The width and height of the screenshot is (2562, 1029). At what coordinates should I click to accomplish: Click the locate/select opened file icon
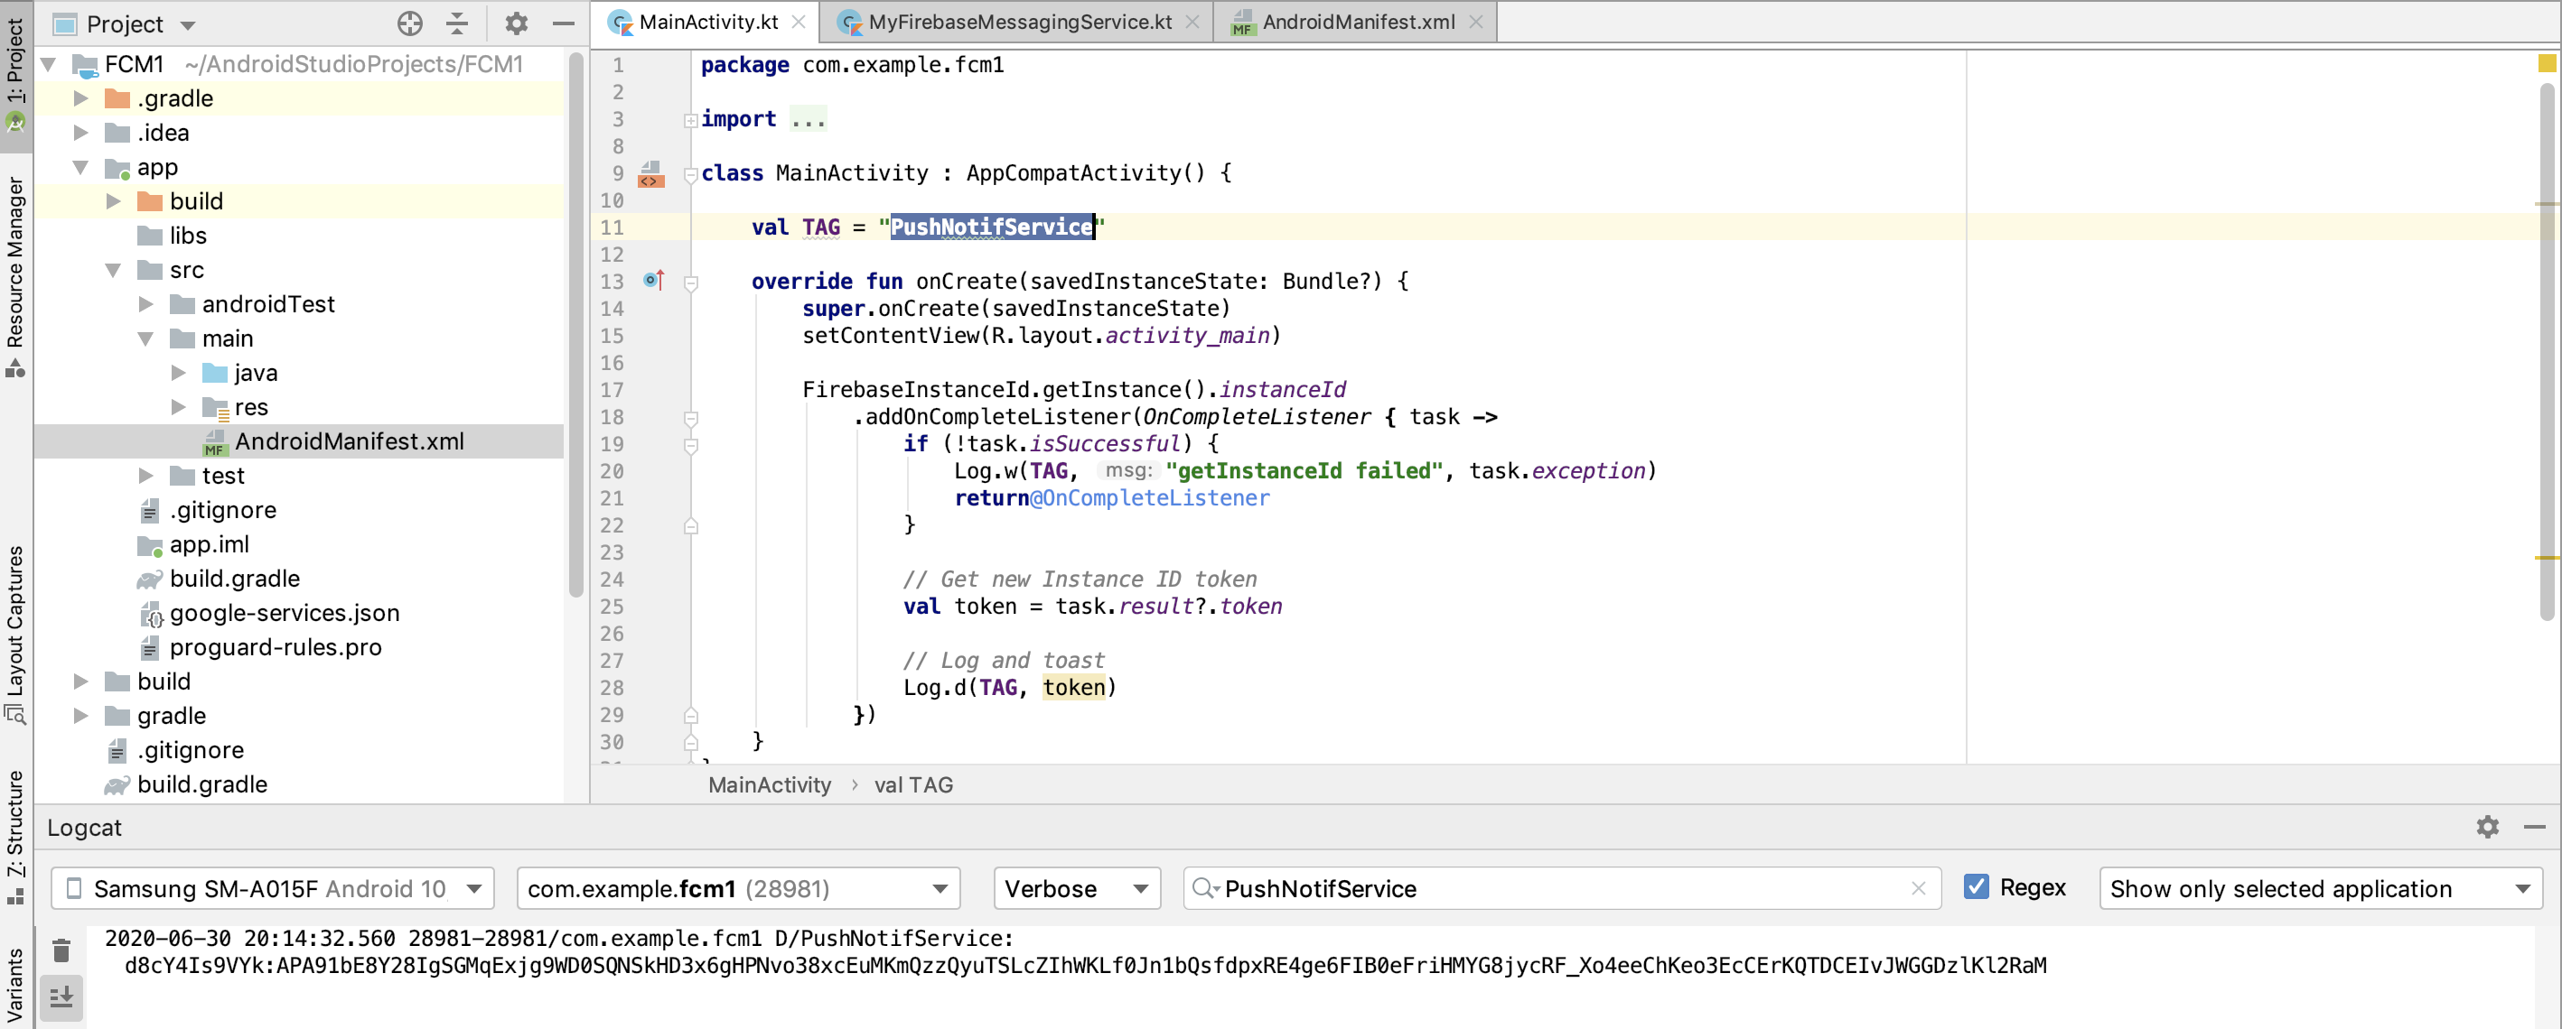410,23
